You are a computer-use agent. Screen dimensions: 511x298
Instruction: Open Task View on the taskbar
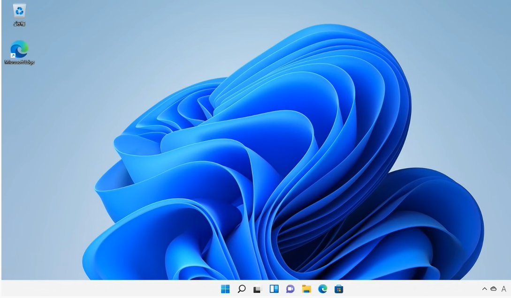tap(258, 289)
